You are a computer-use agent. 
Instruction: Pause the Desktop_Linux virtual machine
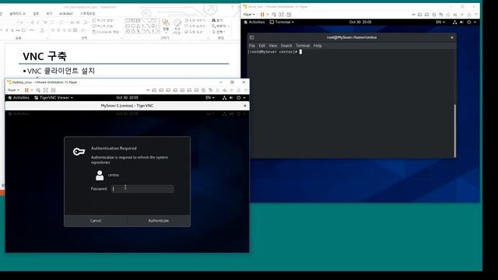(26, 90)
